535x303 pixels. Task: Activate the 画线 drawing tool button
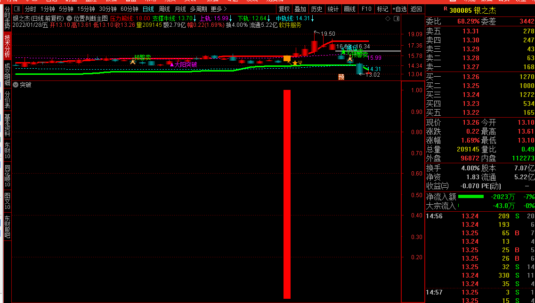[x=350, y=9]
